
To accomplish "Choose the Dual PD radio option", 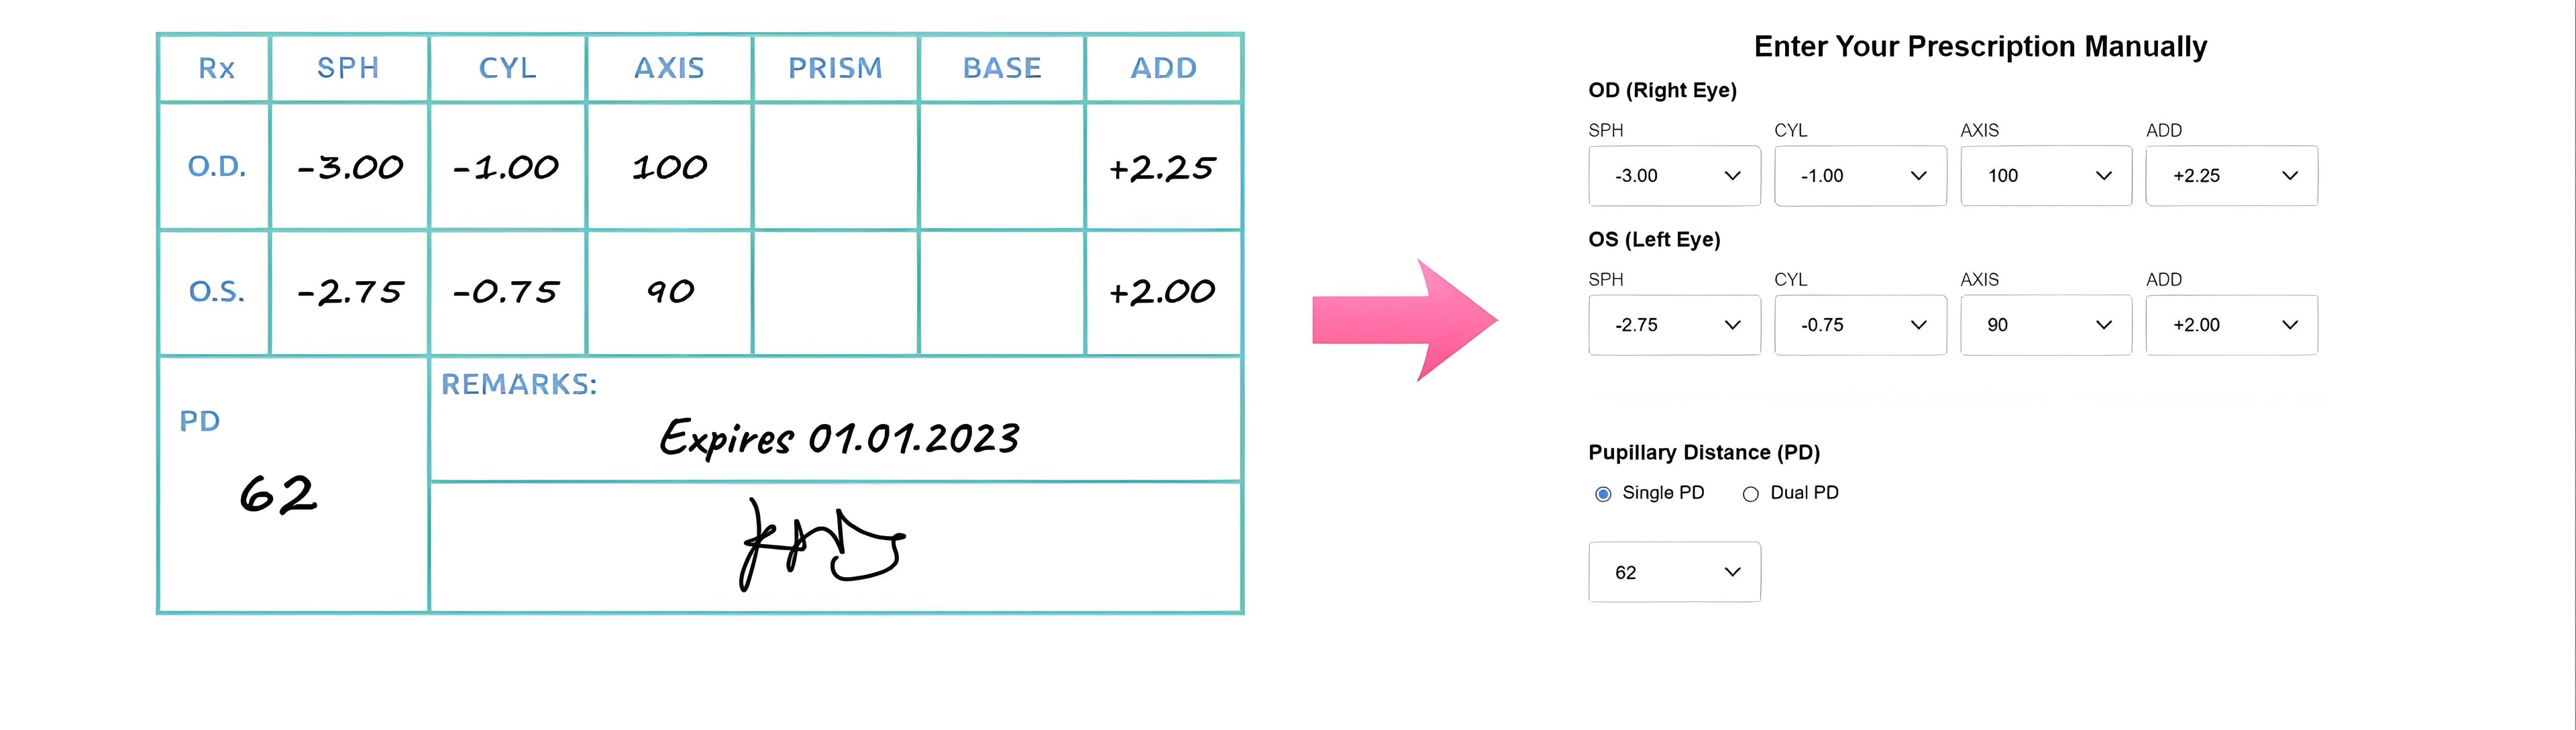I will click(x=1750, y=494).
